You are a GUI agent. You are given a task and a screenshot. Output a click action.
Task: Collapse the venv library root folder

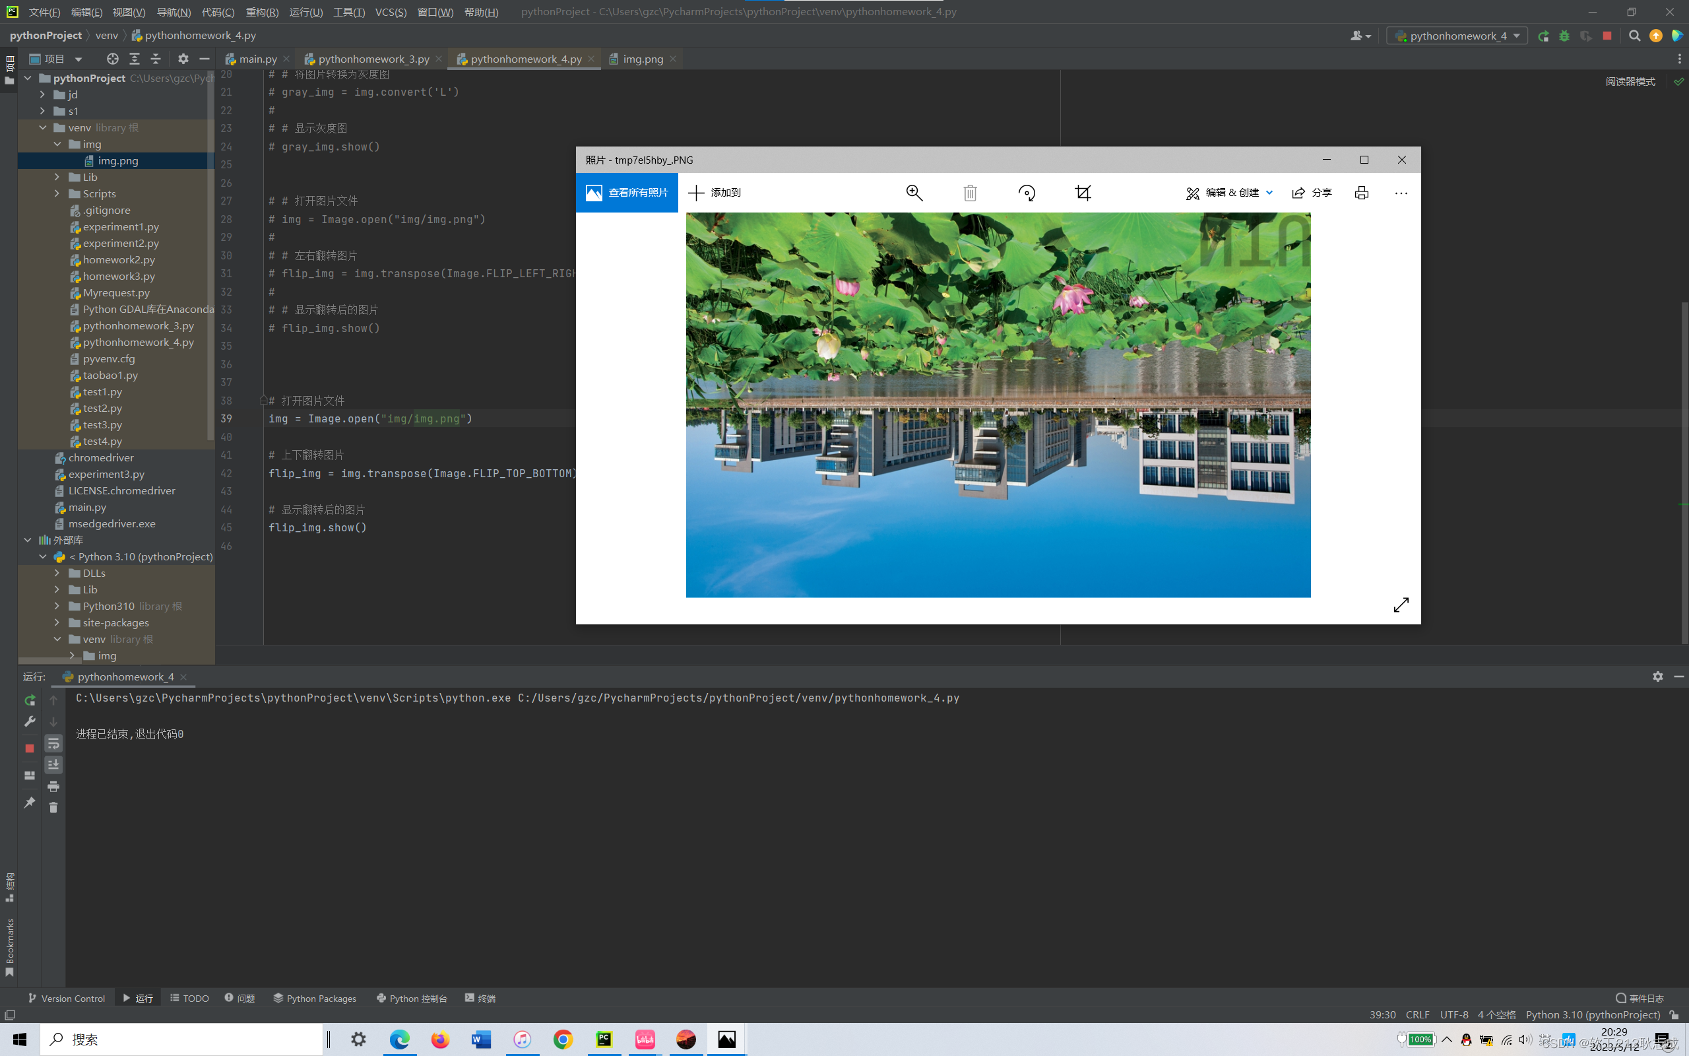pyautogui.click(x=43, y=128)
